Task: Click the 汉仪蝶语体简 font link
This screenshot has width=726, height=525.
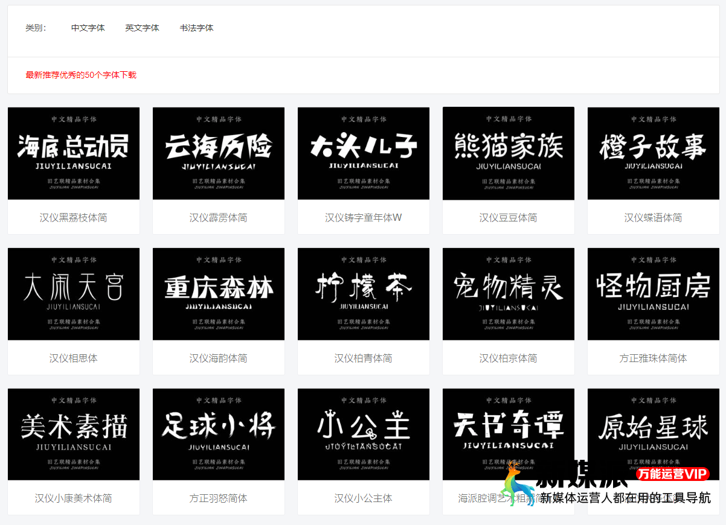Action: (x=653, y=217)
